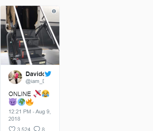Click the globe emoji in tweet
Screen dimensions: 153x131
coord(21,102)
